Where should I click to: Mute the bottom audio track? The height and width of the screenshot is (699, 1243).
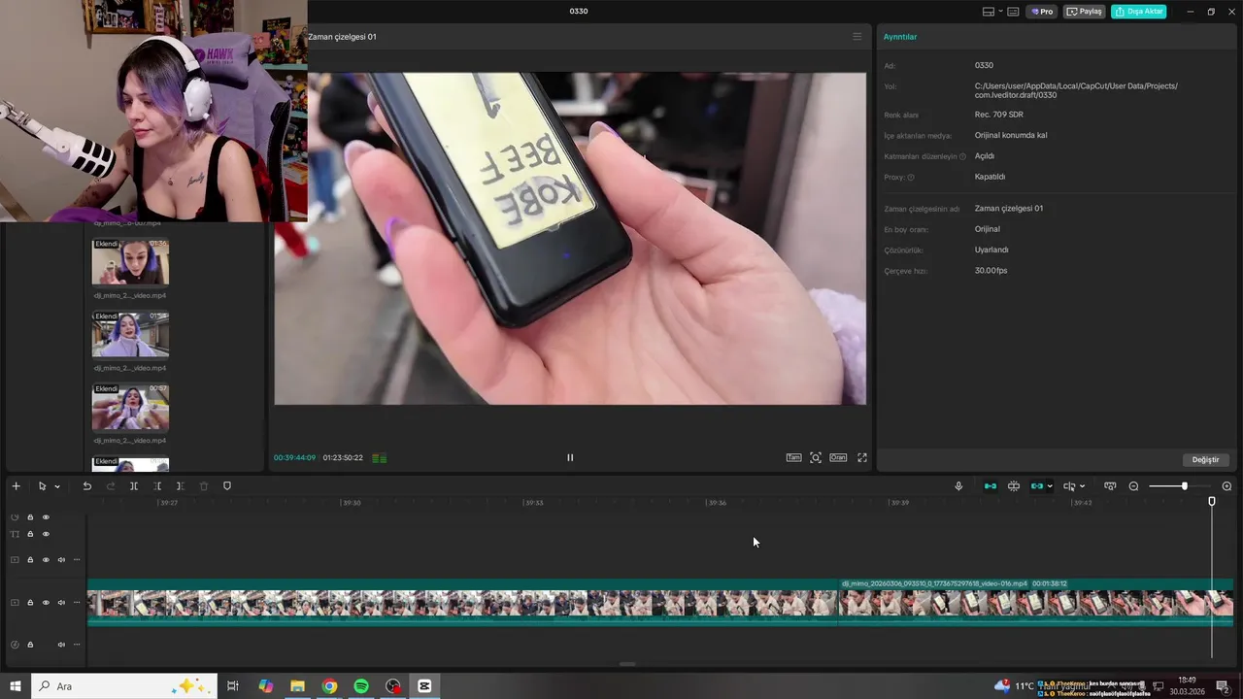click(x=61, y=645)
